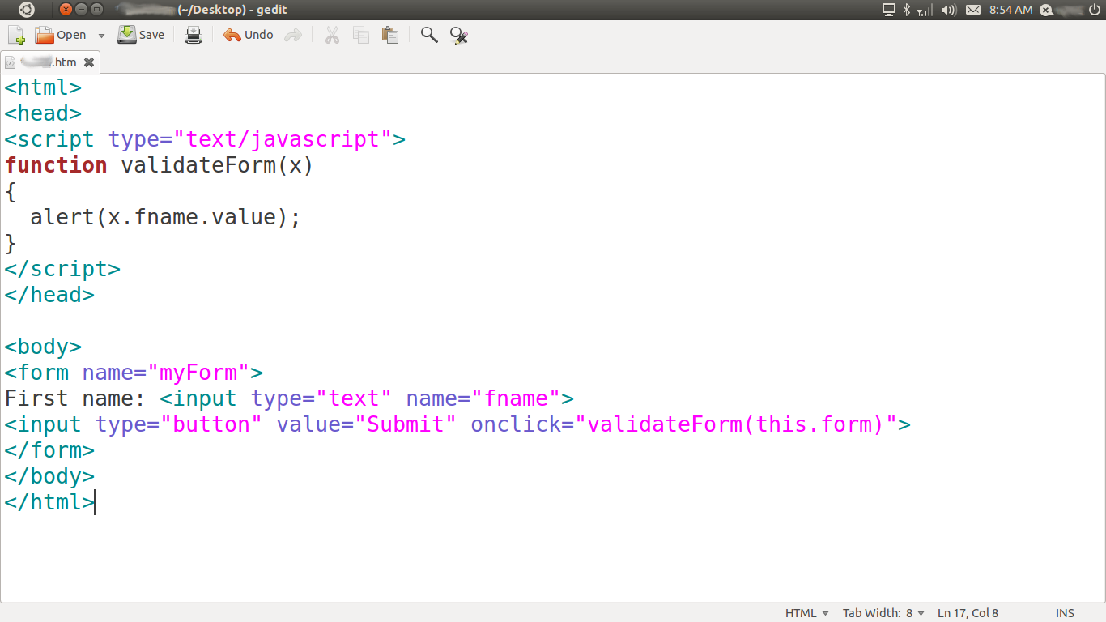Open the mail envelope indicator
This screenshot has height=622, width=1106.
tap(972, 10)
